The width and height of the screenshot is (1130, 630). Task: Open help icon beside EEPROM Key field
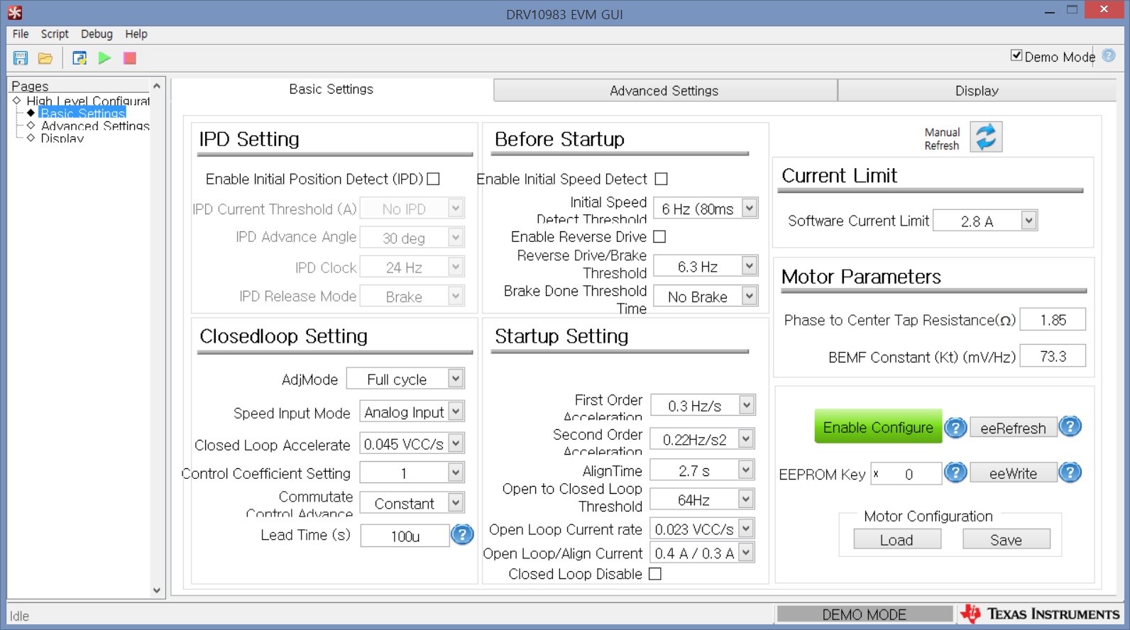coord(955,472)
